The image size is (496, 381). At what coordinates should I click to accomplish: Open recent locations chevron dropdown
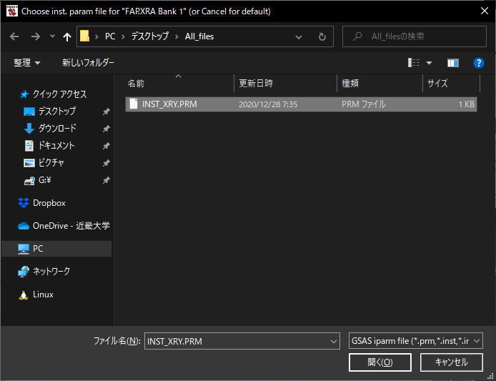click(x=52, y=36)
